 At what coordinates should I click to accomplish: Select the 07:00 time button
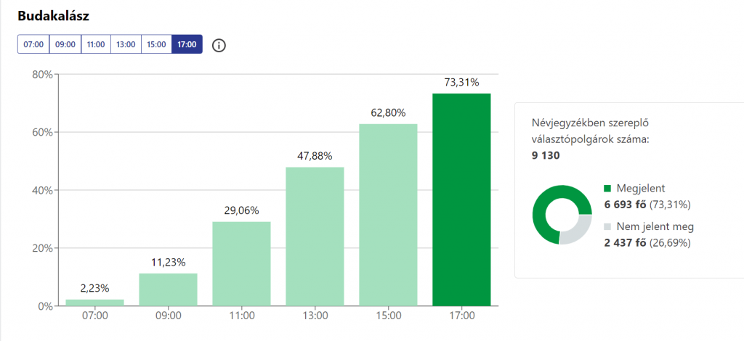[33, 44]
